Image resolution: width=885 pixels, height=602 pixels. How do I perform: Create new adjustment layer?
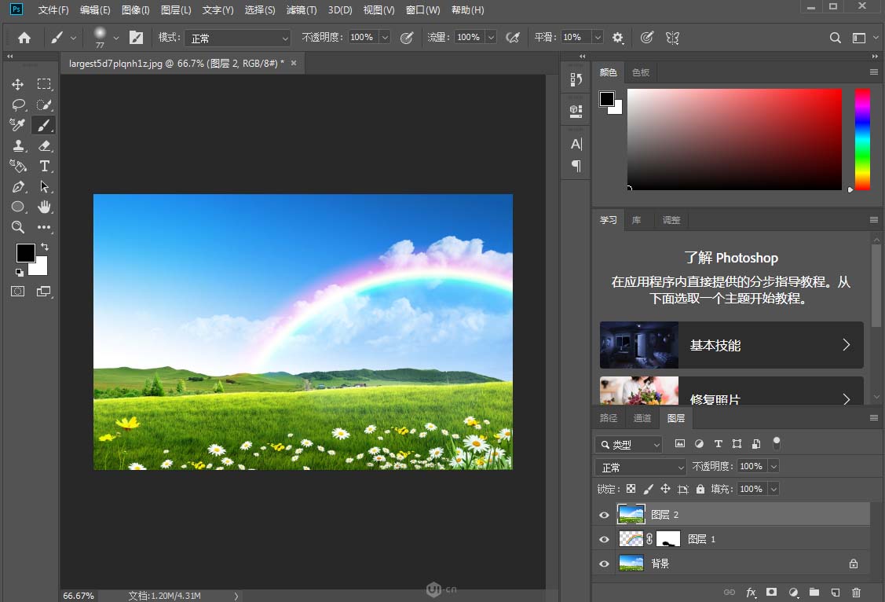[x=793, y=592]
